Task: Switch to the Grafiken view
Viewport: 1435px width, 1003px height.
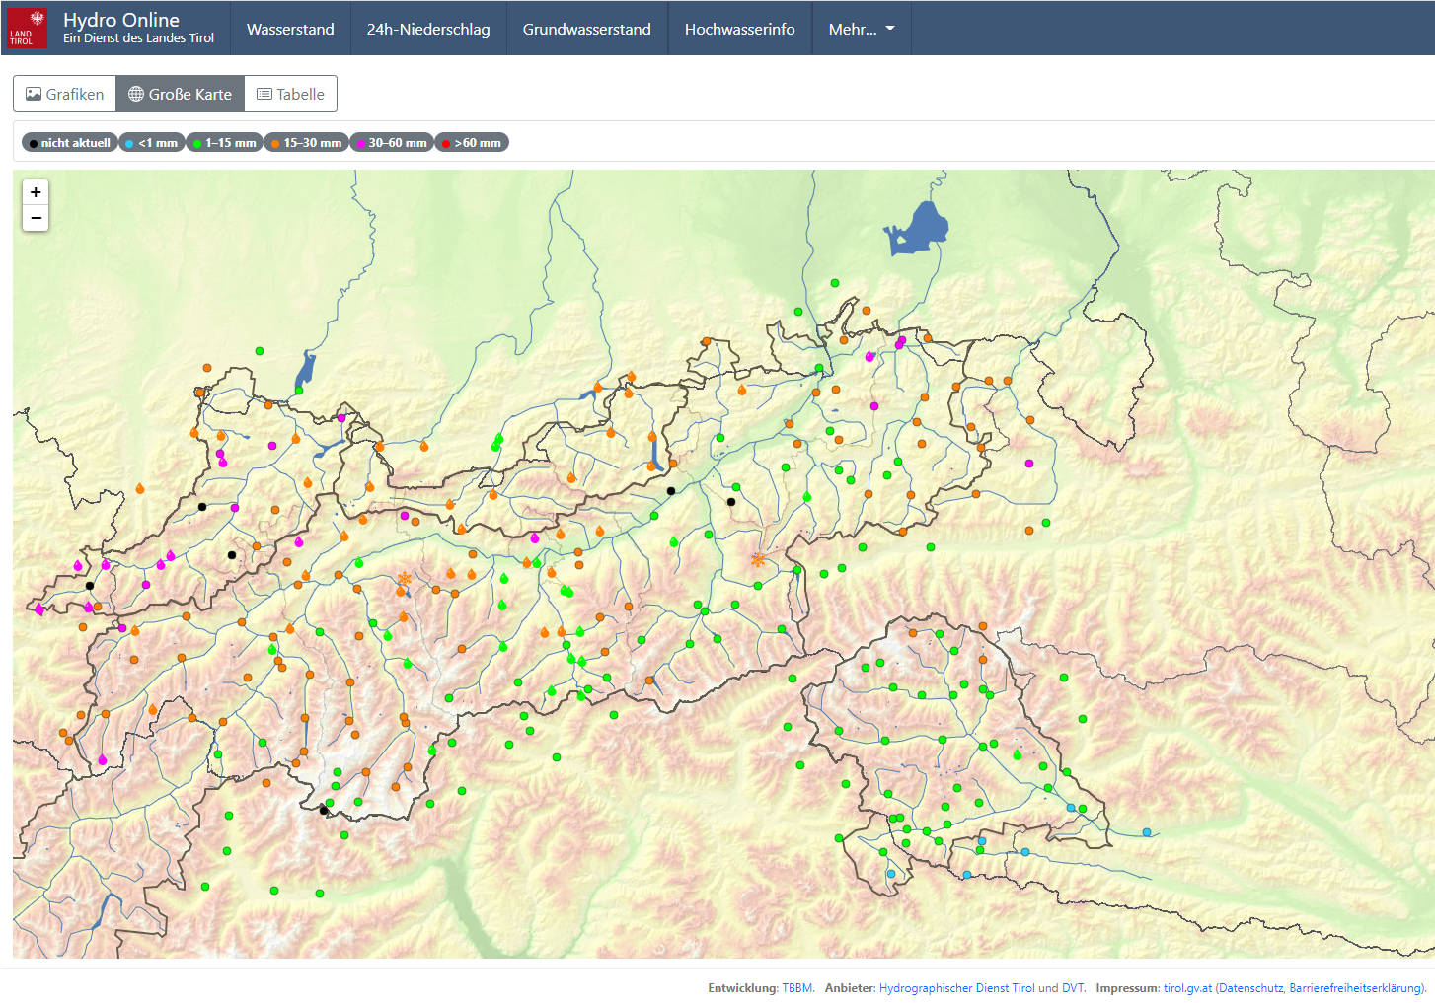Action: click(65, 94)
